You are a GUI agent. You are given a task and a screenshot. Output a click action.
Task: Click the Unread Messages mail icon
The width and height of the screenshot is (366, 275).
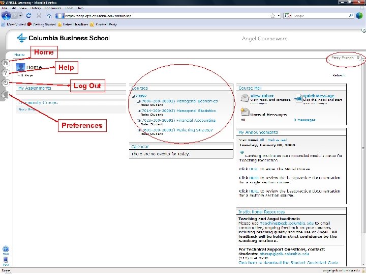(245, 112)
